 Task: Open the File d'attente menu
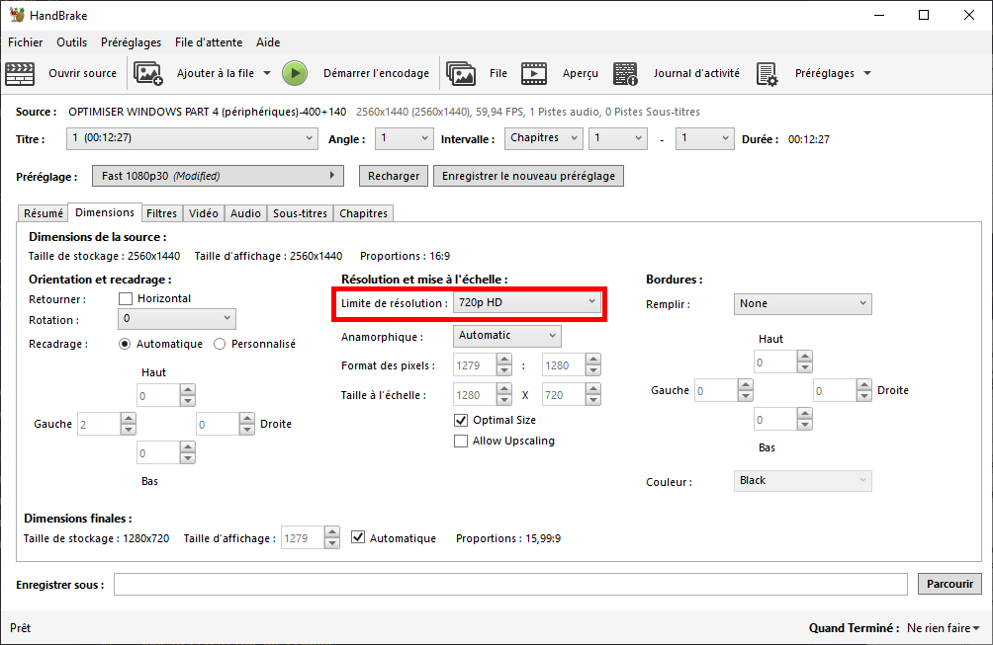[x=209, y=42]
